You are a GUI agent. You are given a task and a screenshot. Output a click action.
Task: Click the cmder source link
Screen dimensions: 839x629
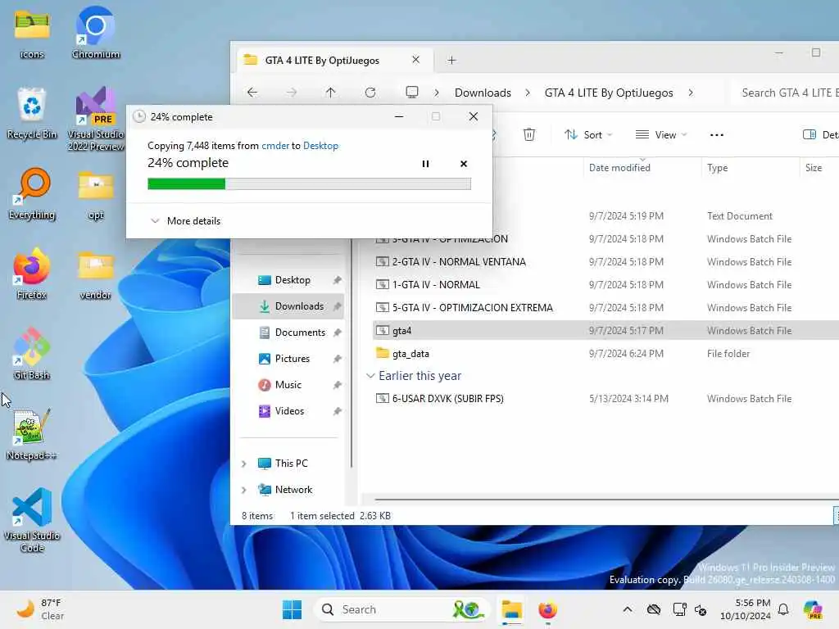tap(275, 146)
